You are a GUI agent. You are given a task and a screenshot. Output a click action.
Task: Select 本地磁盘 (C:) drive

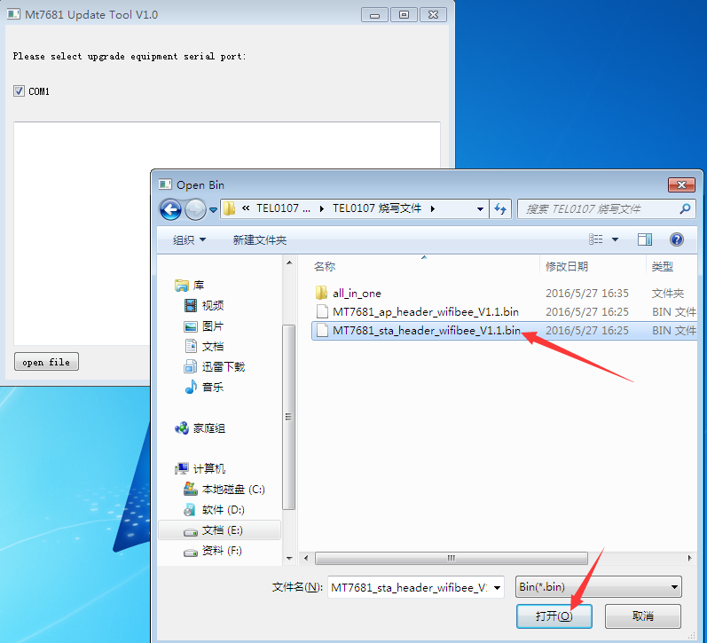[224, 490]
